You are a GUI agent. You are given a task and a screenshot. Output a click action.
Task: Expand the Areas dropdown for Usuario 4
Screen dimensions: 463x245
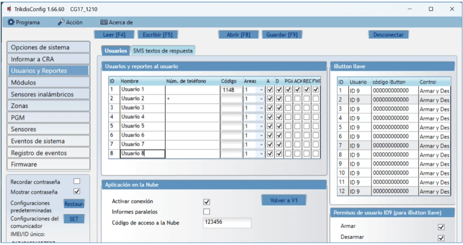pyautogui.click(x=261, y=117)
